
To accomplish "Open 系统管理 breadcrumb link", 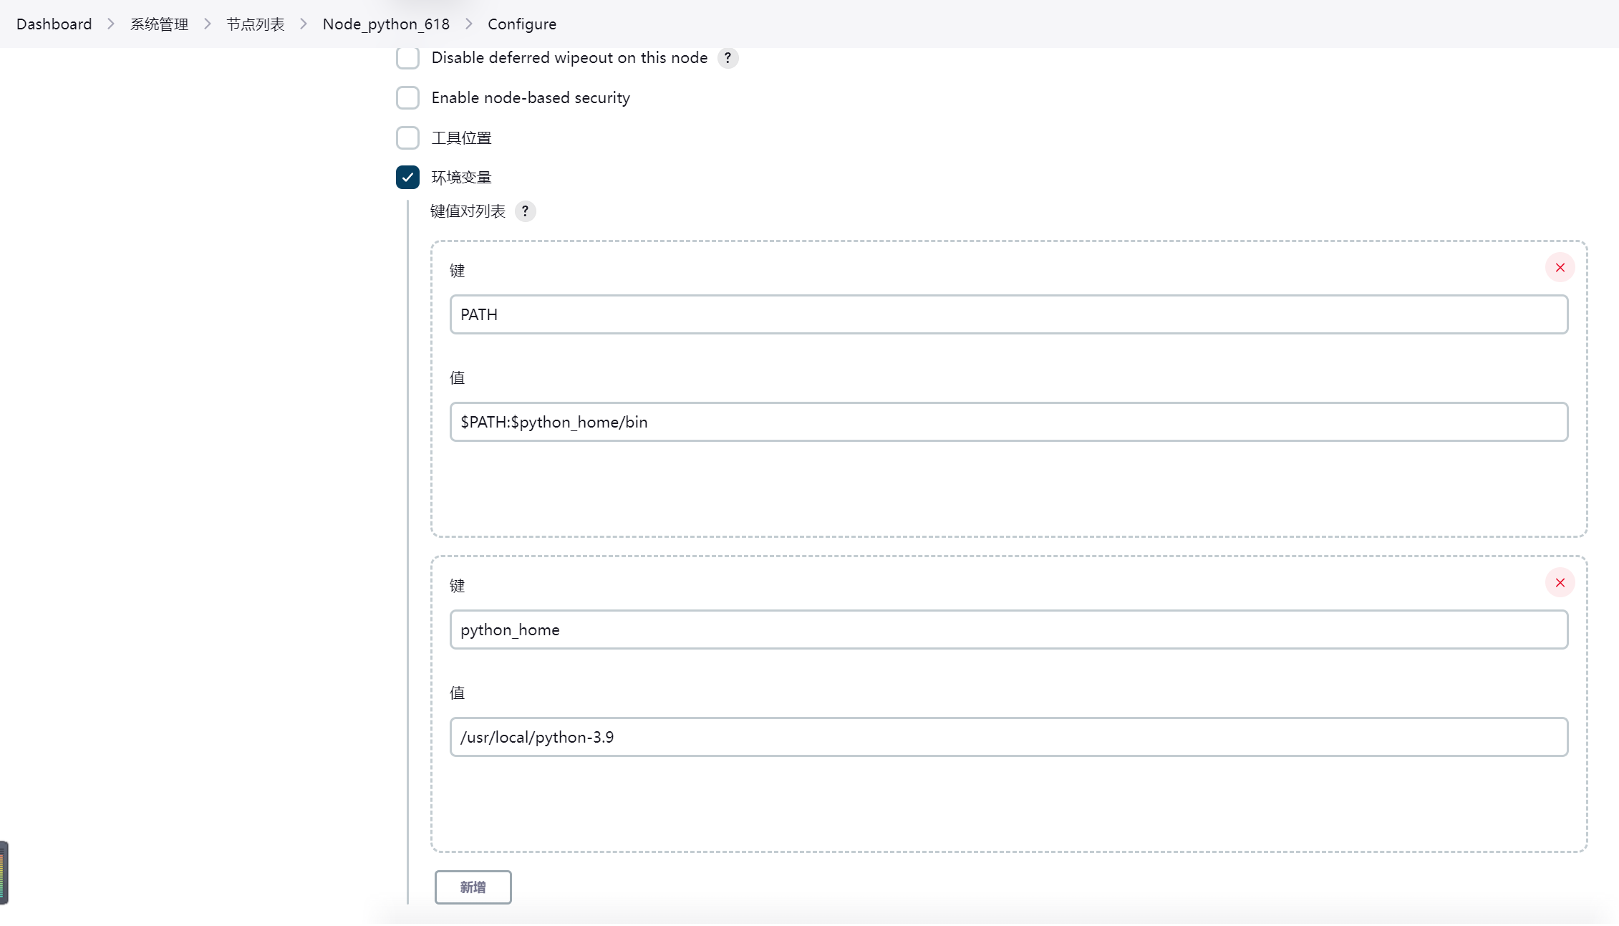I will (159, 24).
